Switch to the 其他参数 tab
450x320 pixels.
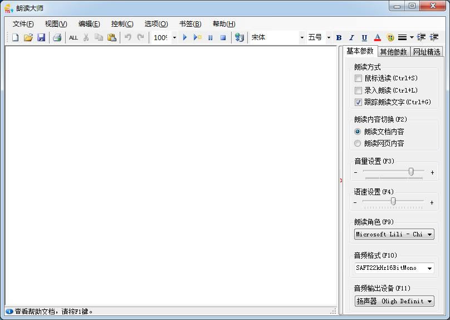(393, 52)
